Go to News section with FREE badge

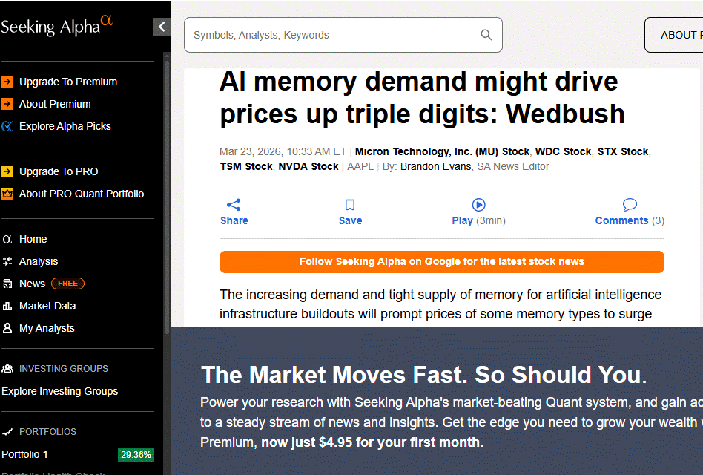[32, 284]
